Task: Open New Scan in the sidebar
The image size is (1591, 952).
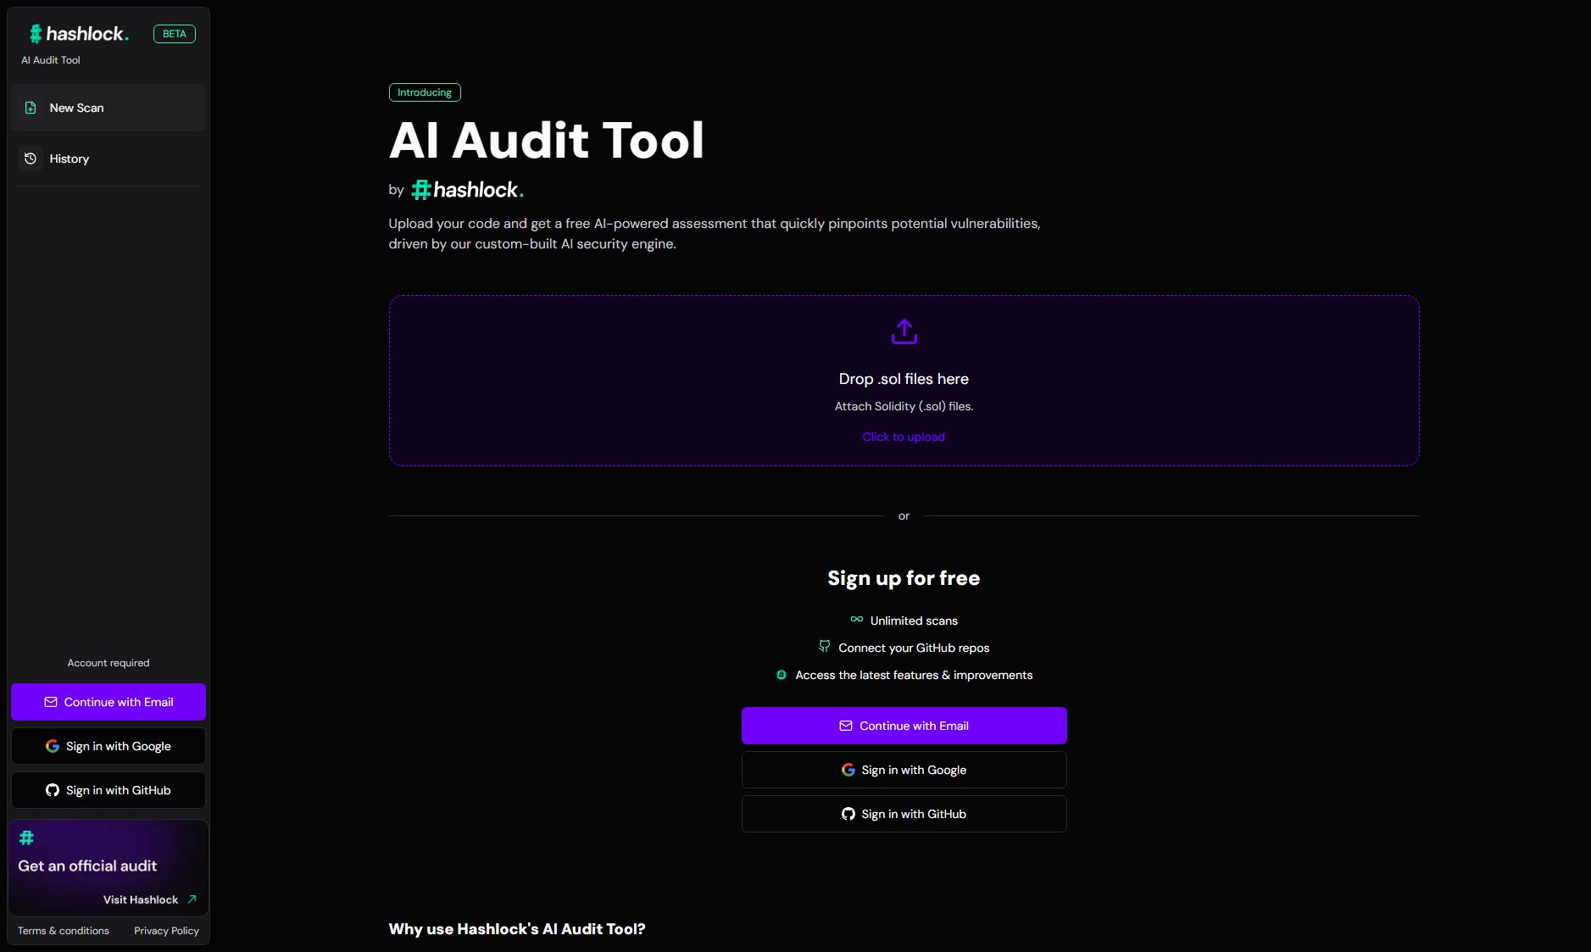Action: [108, 108]
